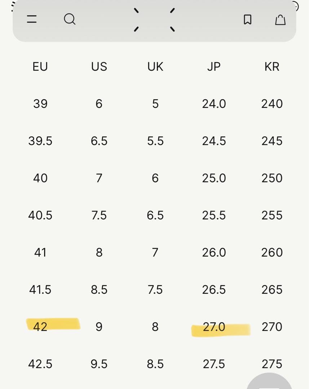Tap the round floating button at bottom right
Viewport: 309px width, 389px height.
pos(270,383)
